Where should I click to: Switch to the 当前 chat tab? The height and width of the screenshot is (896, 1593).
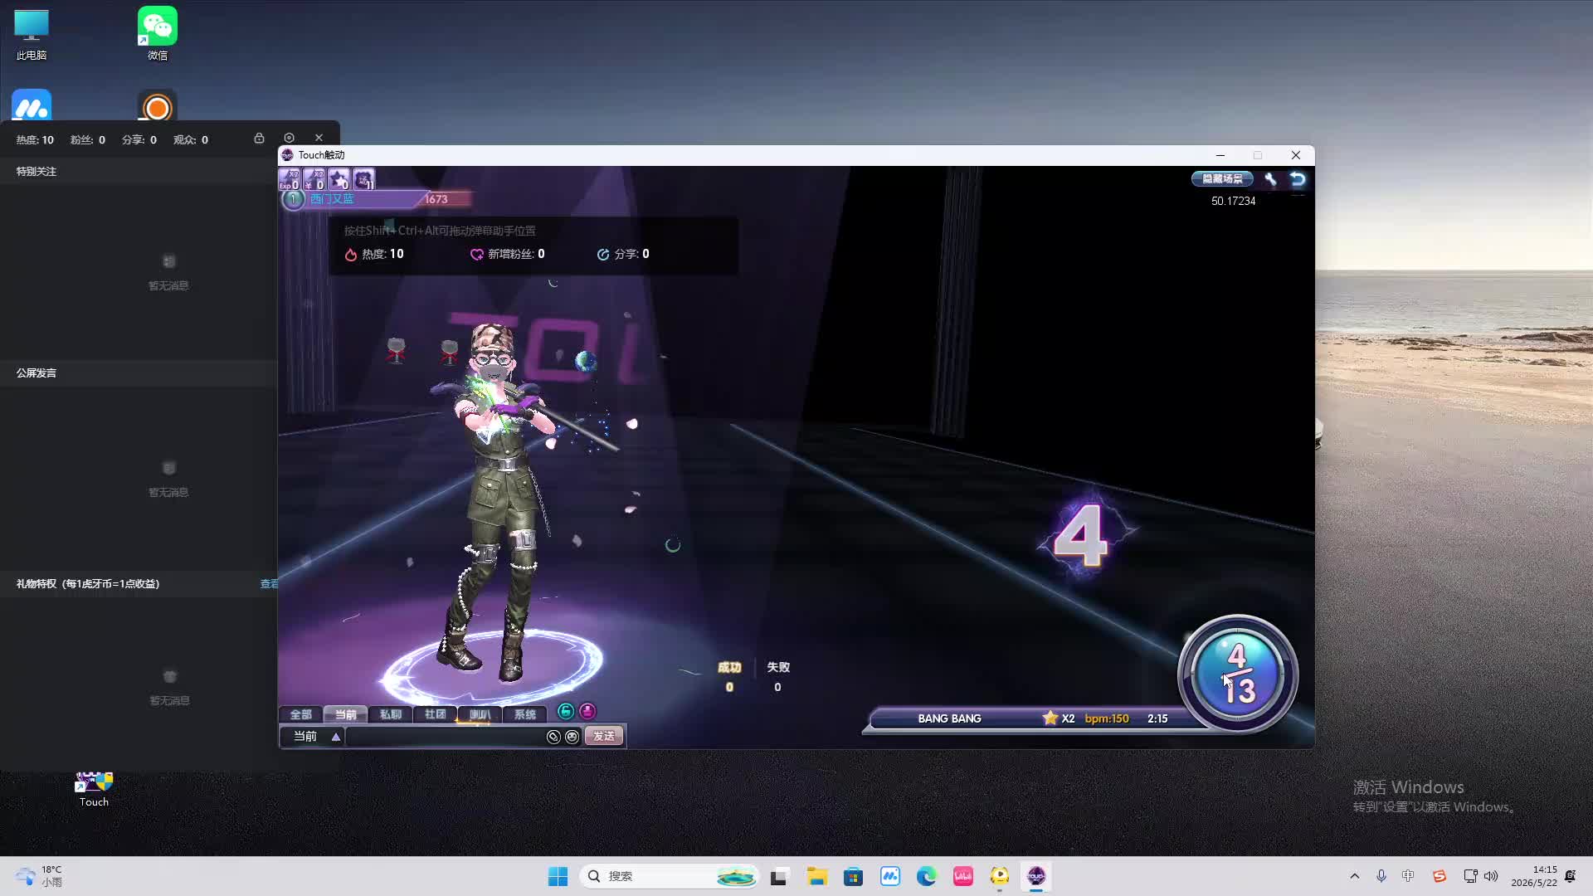coord(345,714)
